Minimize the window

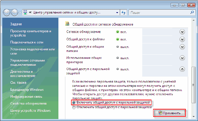click(x=174, y=5)
